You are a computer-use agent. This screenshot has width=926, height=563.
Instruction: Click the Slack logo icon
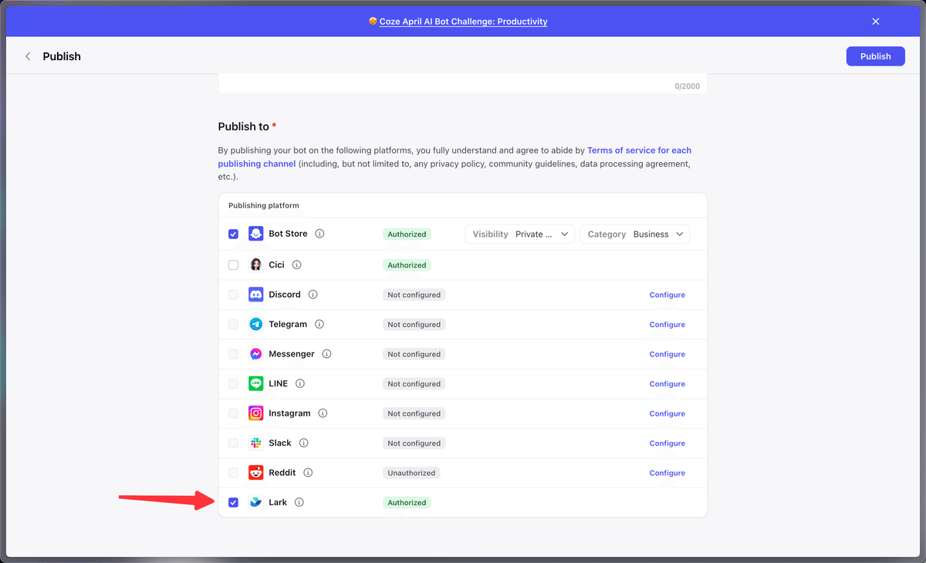pyautogui.click(x=256, y=443)
